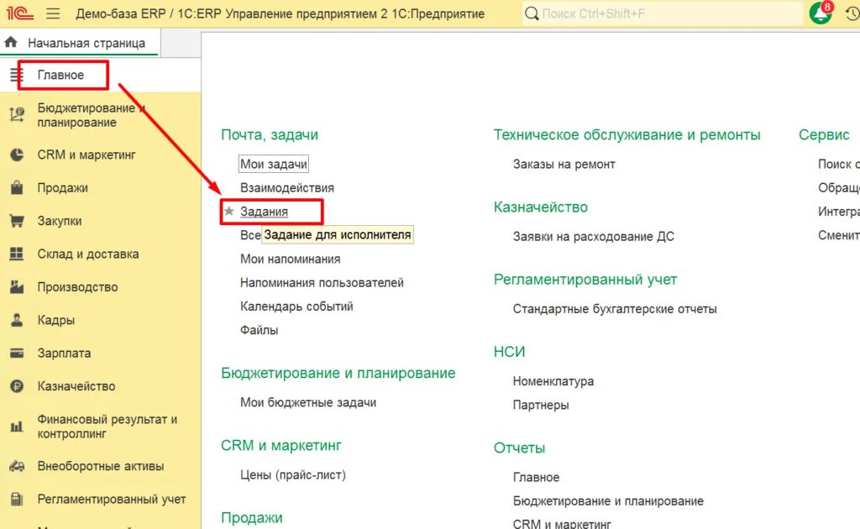Open the Кадры section

tap(56, 320)
